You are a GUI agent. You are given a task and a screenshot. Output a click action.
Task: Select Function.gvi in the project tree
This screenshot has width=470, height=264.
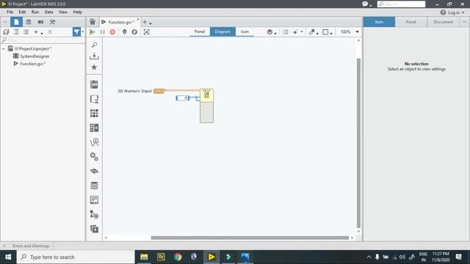(32, 64)
